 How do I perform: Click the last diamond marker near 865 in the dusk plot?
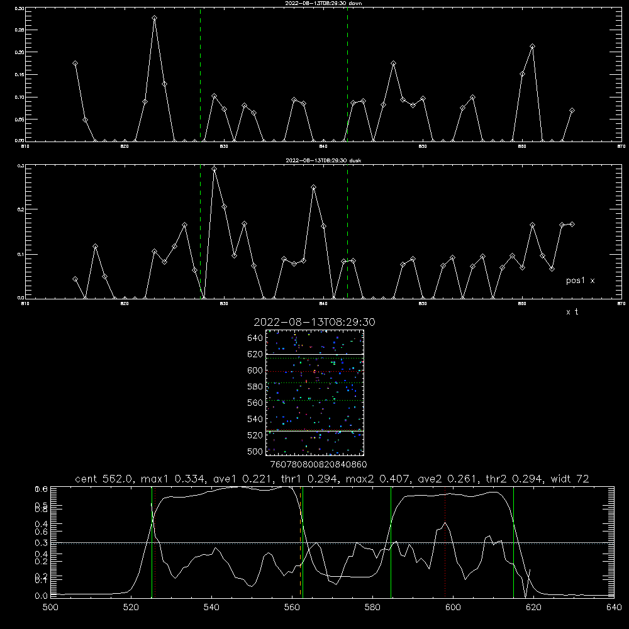point(572,225)
